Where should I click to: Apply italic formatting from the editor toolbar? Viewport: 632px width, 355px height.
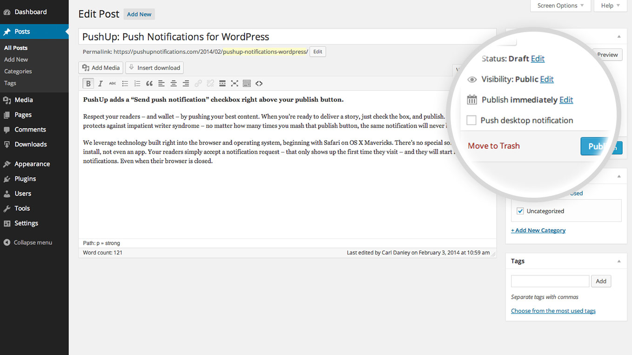[x=100, y=84]
